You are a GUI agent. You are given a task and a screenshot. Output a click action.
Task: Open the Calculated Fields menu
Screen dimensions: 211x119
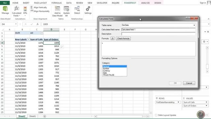click(x=16, y=11)
